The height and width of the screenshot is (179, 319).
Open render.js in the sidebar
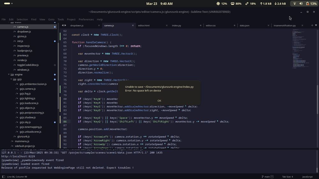[x=22, y=60]
